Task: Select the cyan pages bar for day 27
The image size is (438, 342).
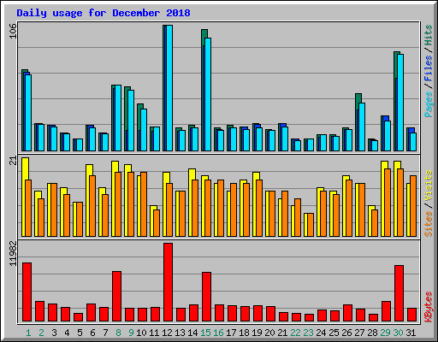Action: coord(362,127)
